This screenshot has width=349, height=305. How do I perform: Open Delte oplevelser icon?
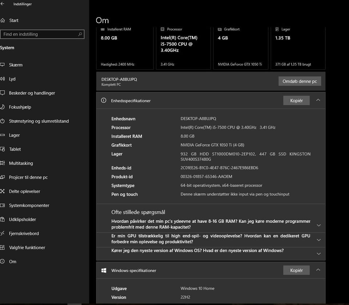[x=3, y=191]
